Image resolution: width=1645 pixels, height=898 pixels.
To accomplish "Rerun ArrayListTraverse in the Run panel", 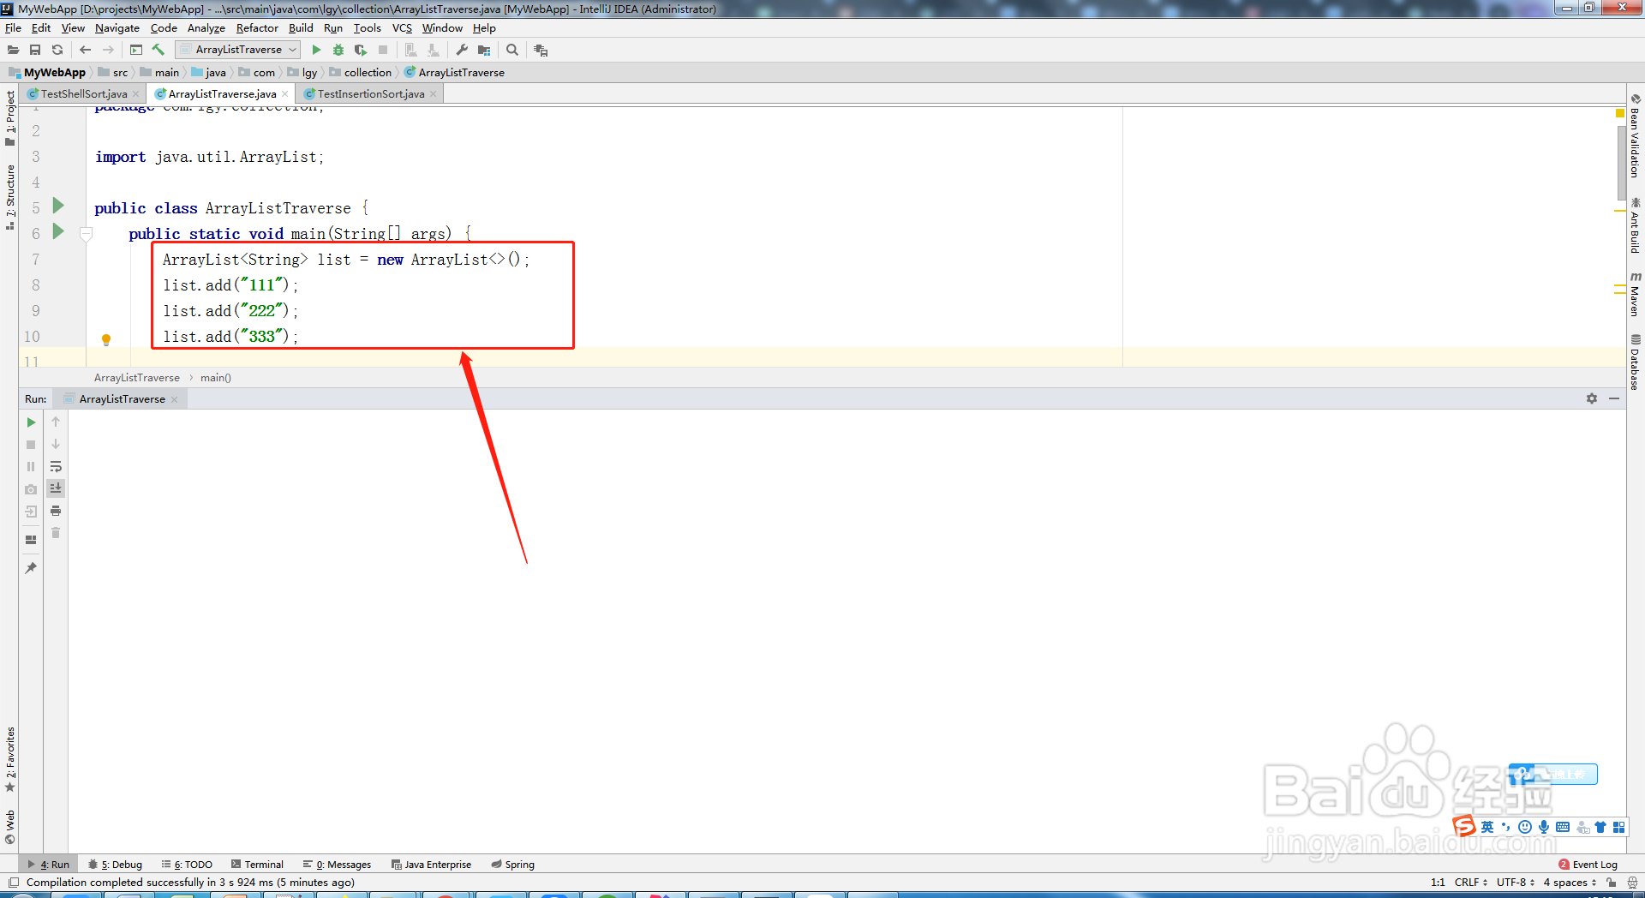I will 31,422.
